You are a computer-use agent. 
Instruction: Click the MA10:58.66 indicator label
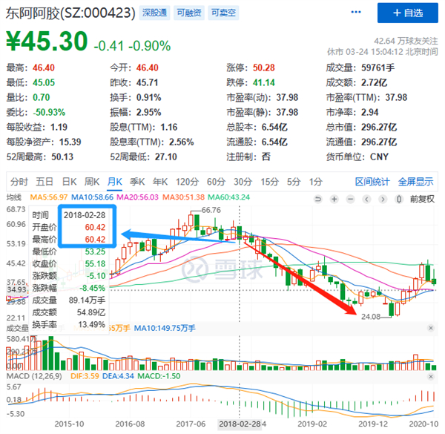pos(92,197)
